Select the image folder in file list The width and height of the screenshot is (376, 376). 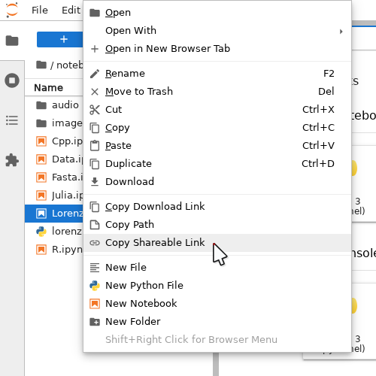pos(54,123)
